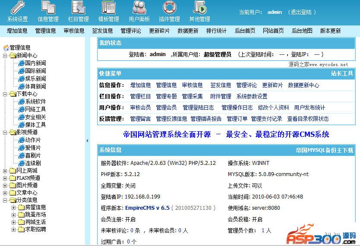Open 栏目管理 icon in top bar
The height and width of the screenshot is (246, 360).
coord(78,8)
